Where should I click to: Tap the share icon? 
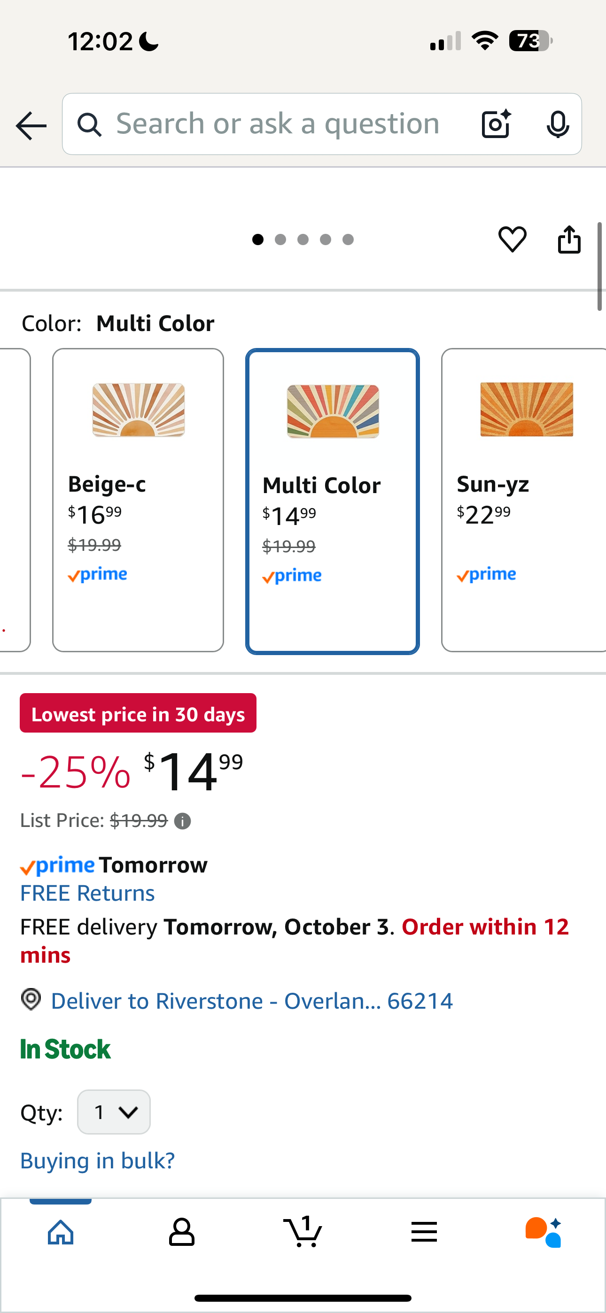click(x=569, y=239)
